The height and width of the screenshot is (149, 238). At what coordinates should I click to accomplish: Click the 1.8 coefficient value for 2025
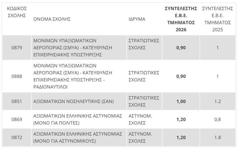[218, 138]
